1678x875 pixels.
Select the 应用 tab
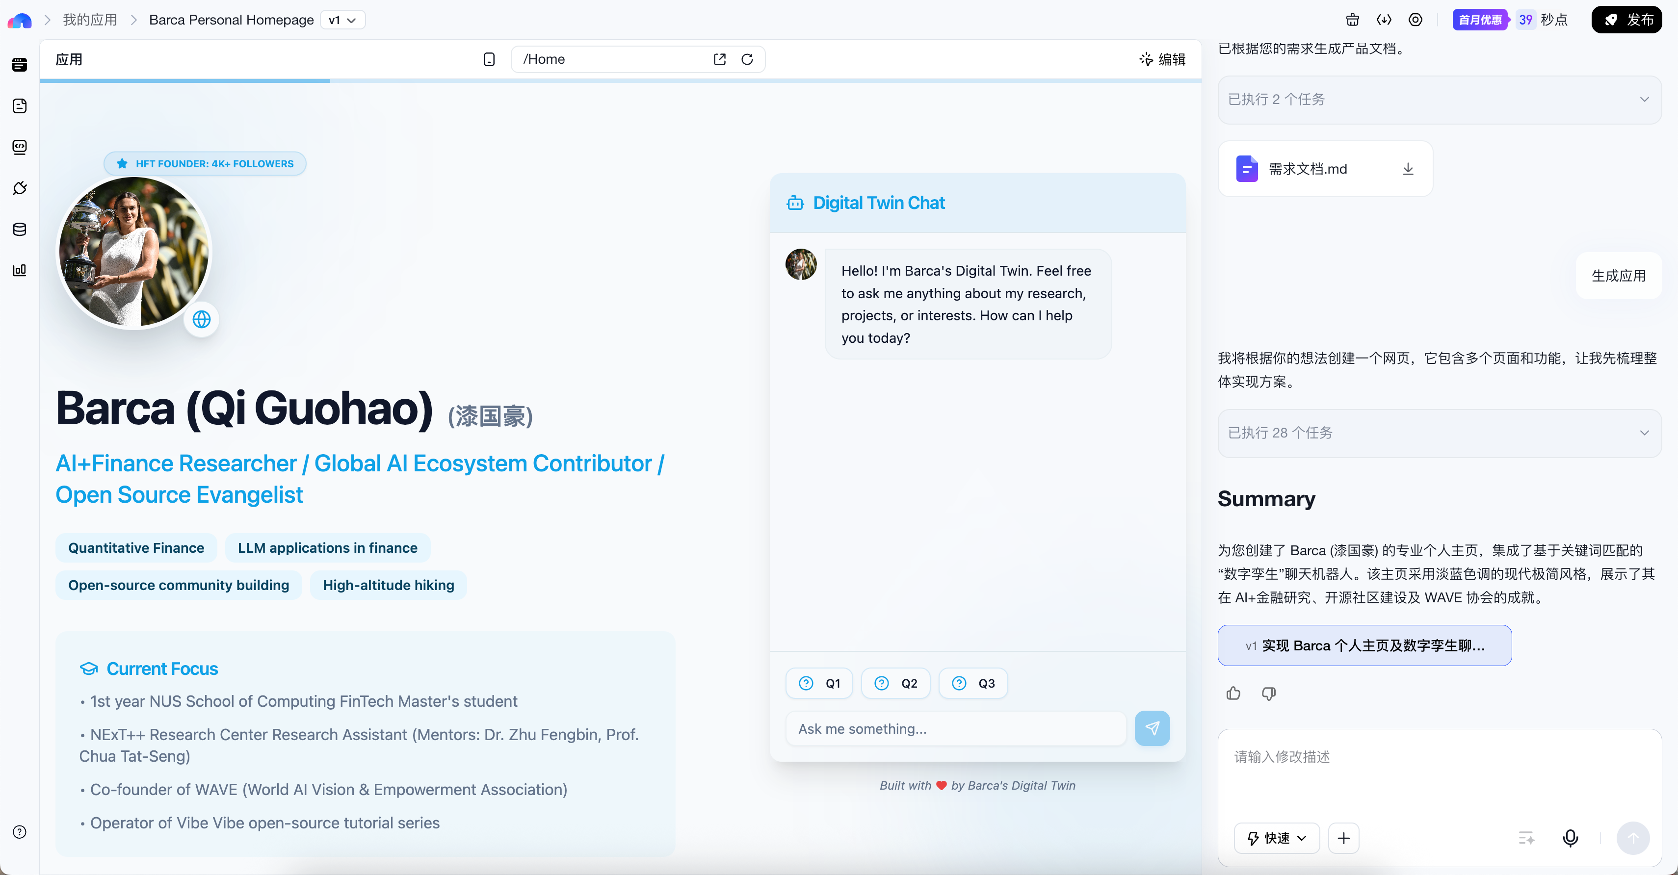pyautogui.click(x=68, y=59)
